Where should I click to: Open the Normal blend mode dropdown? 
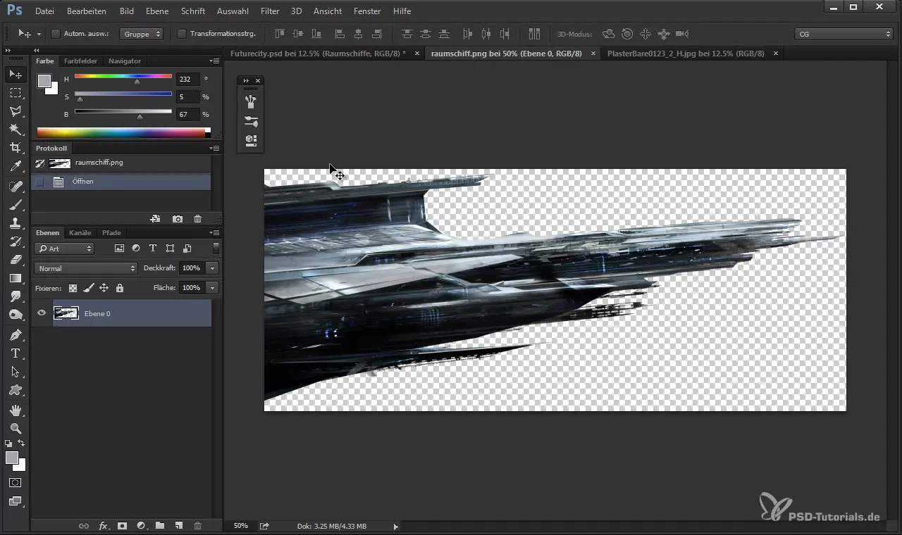tap(85, 268)
